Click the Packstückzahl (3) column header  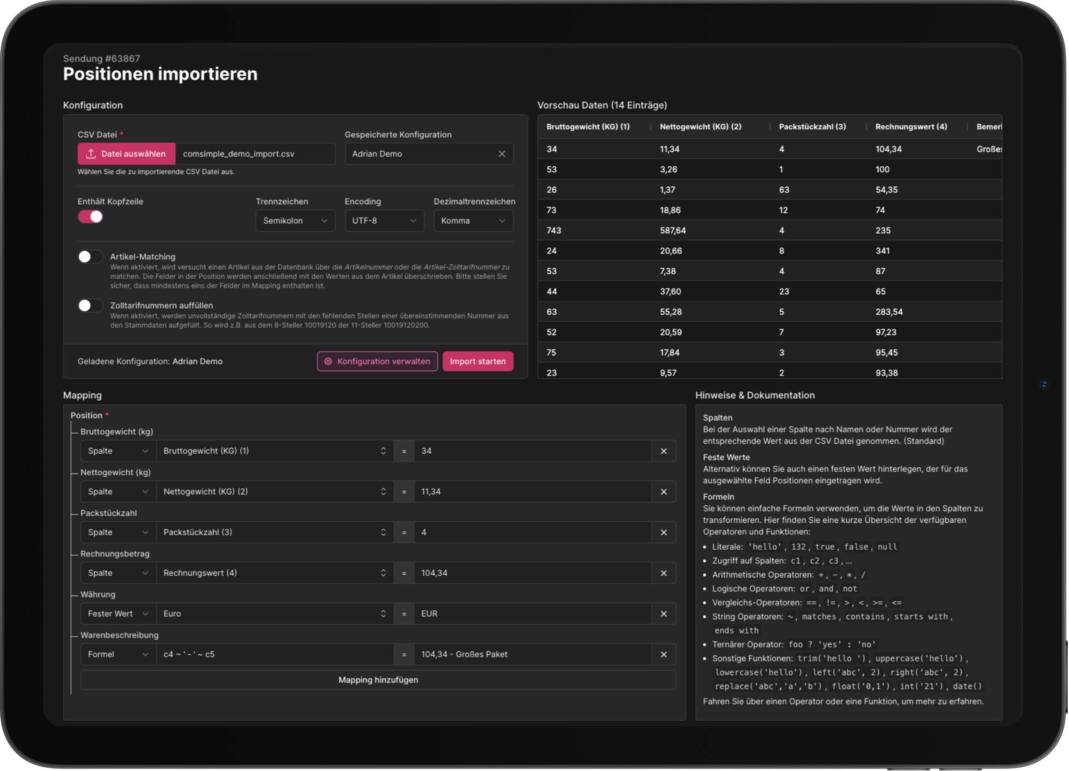tap(813, 127)
